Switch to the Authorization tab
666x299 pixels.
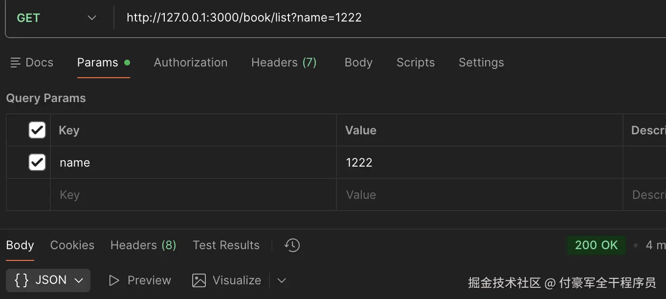coord(191,63)
